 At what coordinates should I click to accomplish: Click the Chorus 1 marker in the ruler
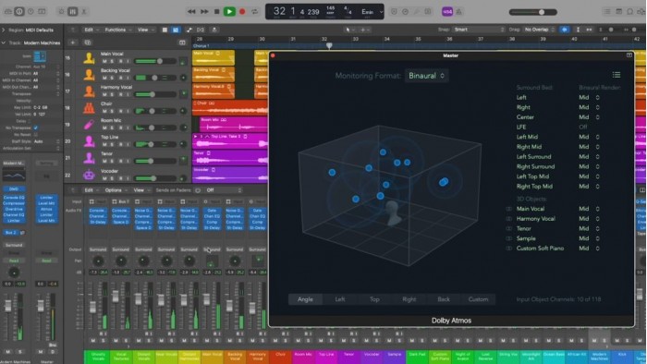[201, 46]
